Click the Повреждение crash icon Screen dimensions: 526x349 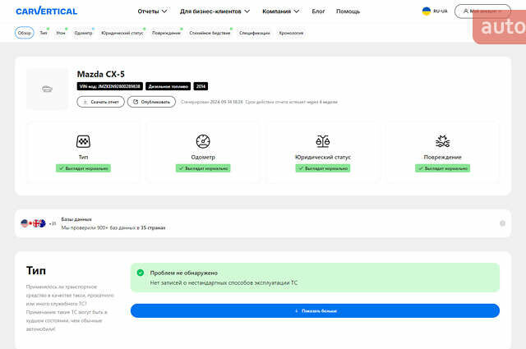pos(442,141)
